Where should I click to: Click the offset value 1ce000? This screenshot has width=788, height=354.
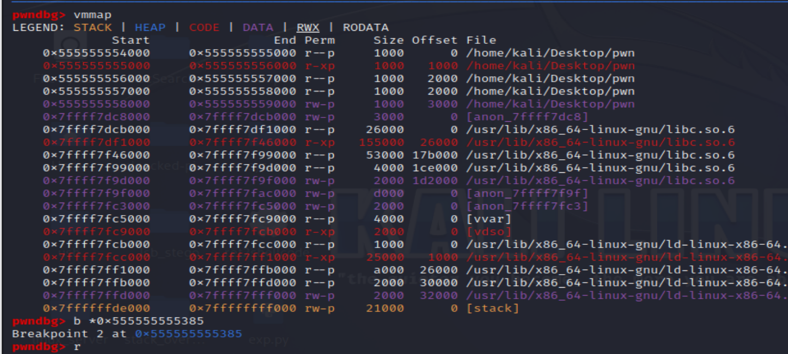click(434, 168)
